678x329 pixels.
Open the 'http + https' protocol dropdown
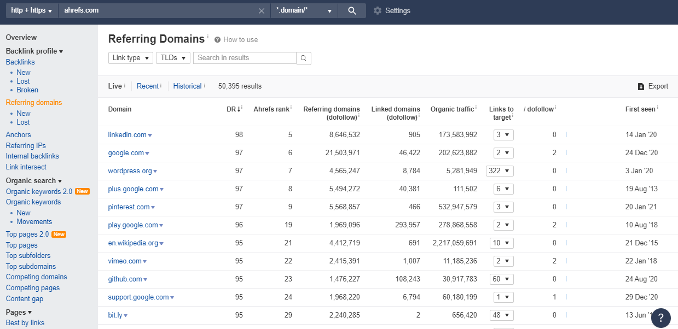tap(31, 10)
